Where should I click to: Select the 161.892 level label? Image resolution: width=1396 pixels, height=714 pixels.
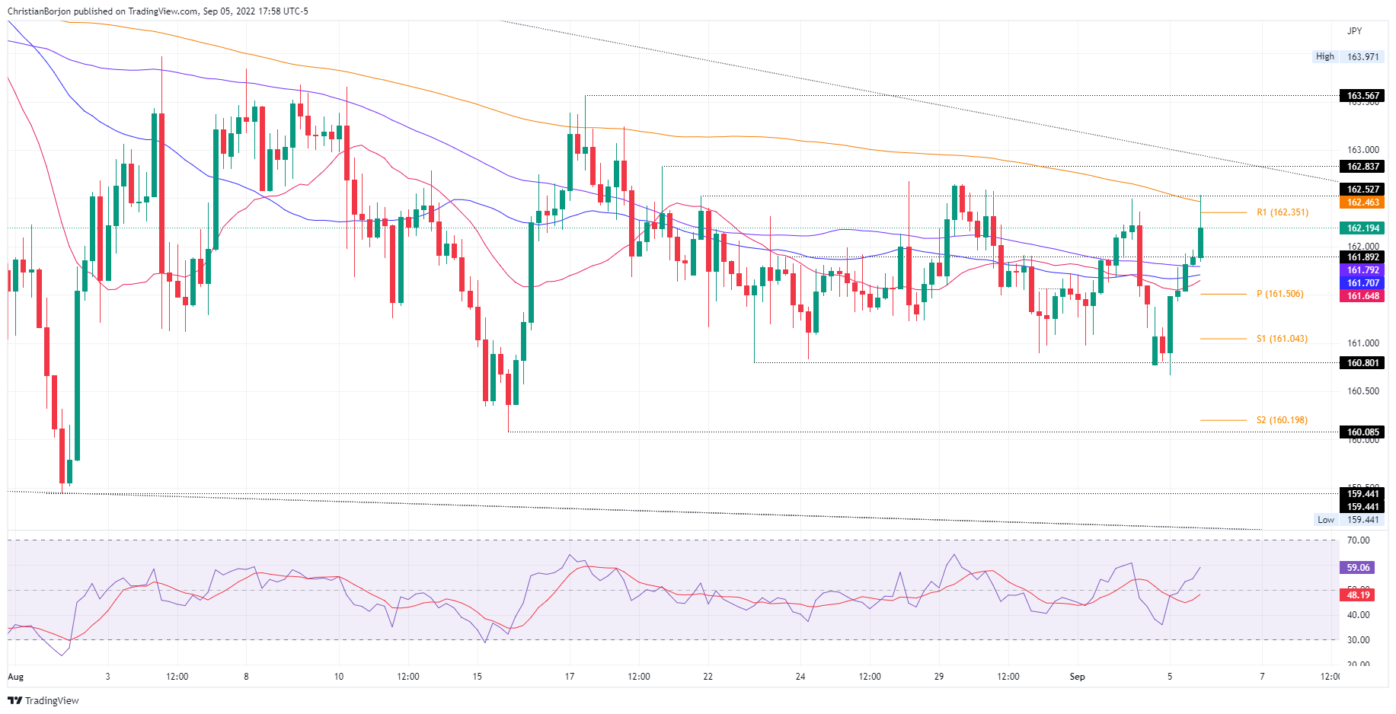click(1362, 257)
